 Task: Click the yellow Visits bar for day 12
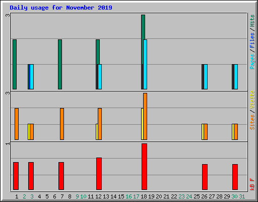[x=97, y=132]
